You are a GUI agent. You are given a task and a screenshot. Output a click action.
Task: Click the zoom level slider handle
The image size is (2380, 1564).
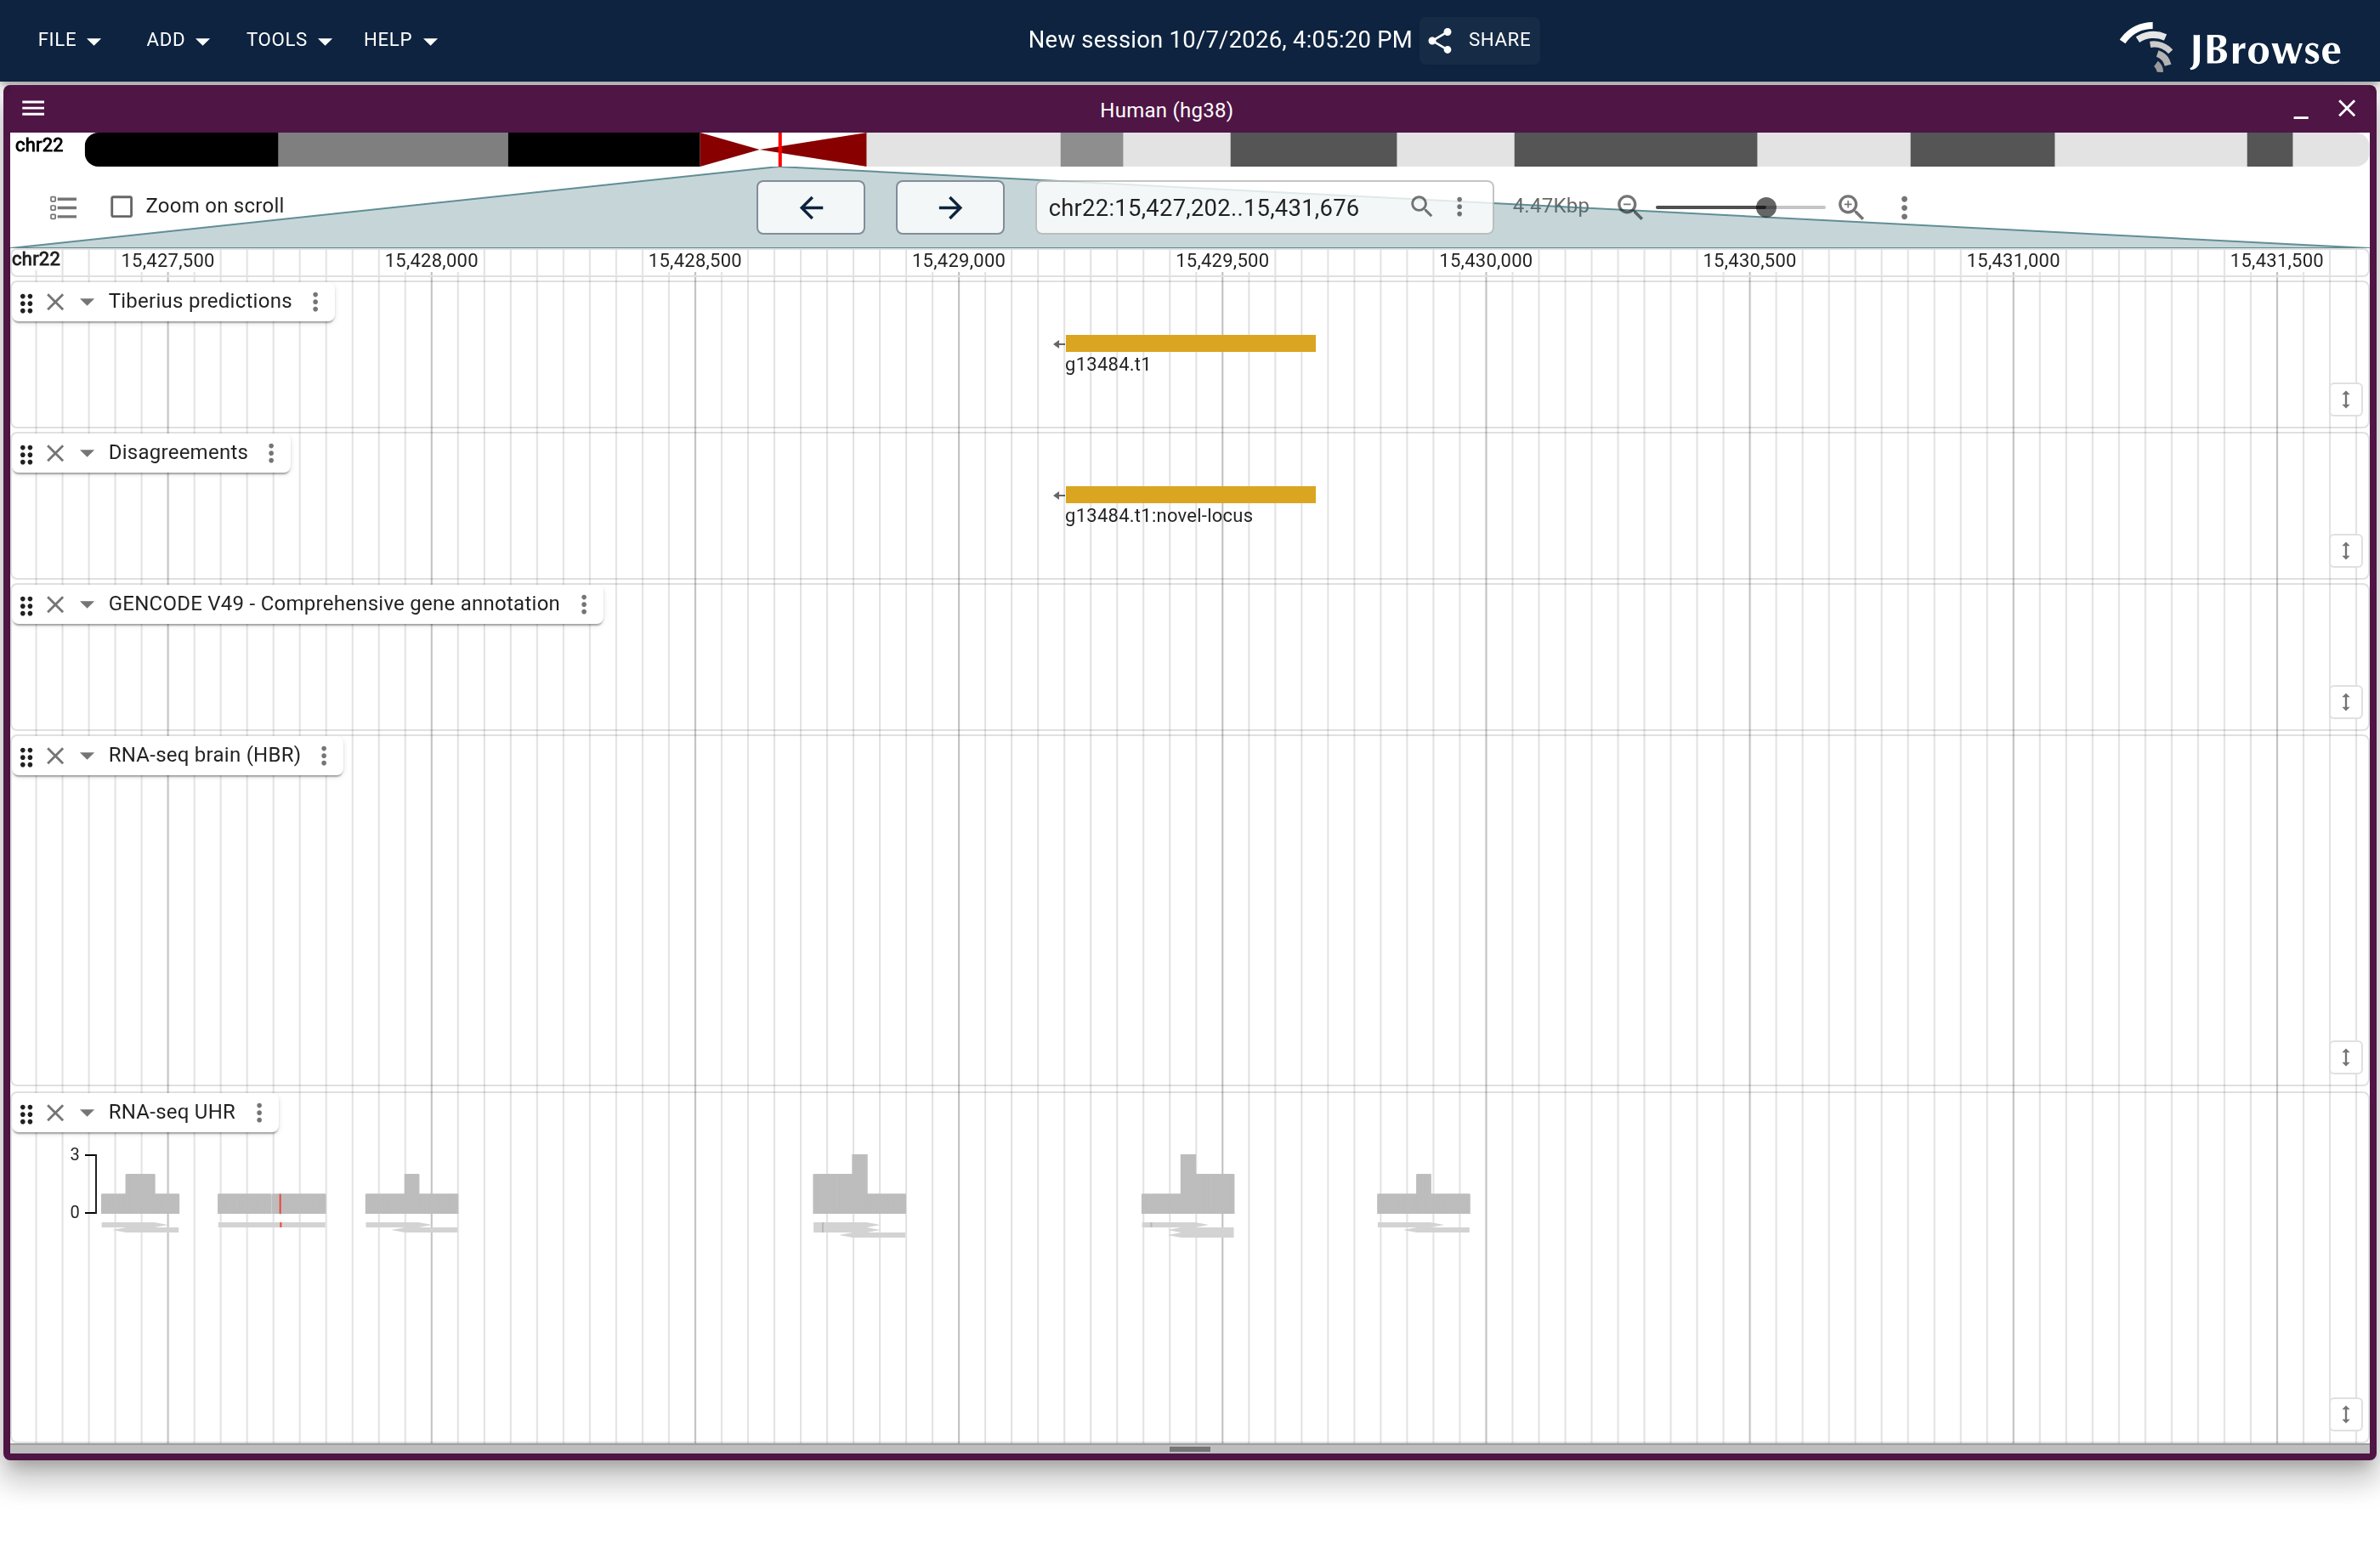pyautogui.click(x=1766, y=207)
